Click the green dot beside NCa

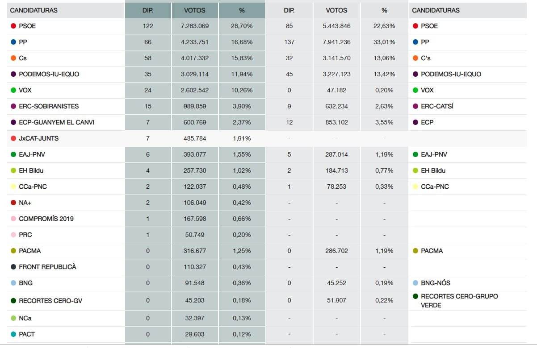coord(13,318)
